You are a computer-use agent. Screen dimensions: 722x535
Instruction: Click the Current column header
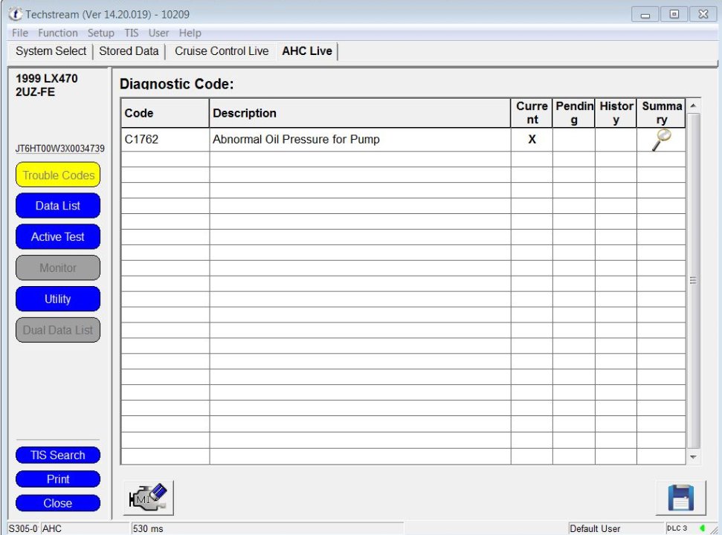[532, 113]
